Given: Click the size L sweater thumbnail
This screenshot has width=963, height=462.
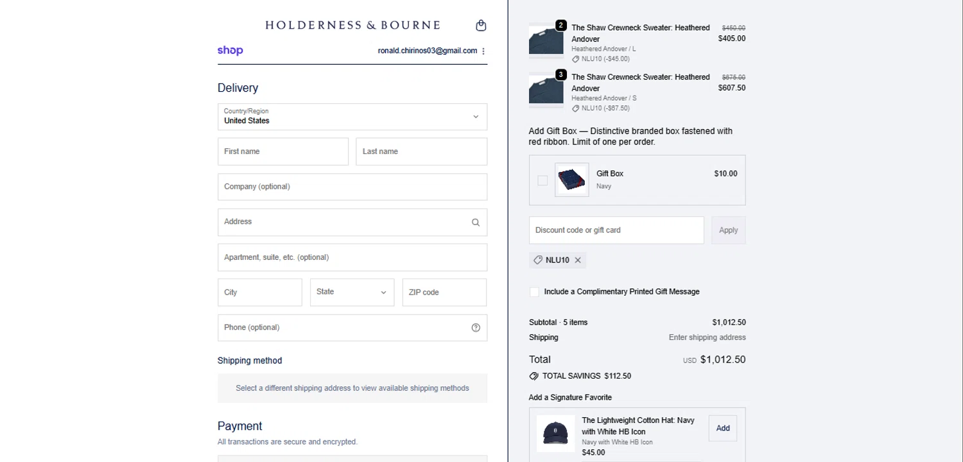Looking at the screenshot, I should (x=546, y=41).
